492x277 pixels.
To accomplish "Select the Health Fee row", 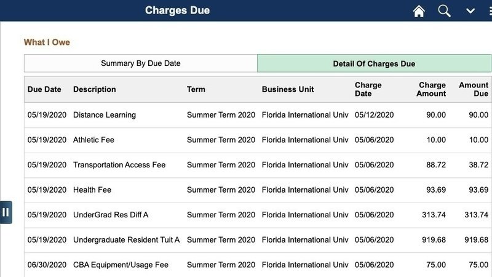I will (258, 190).
